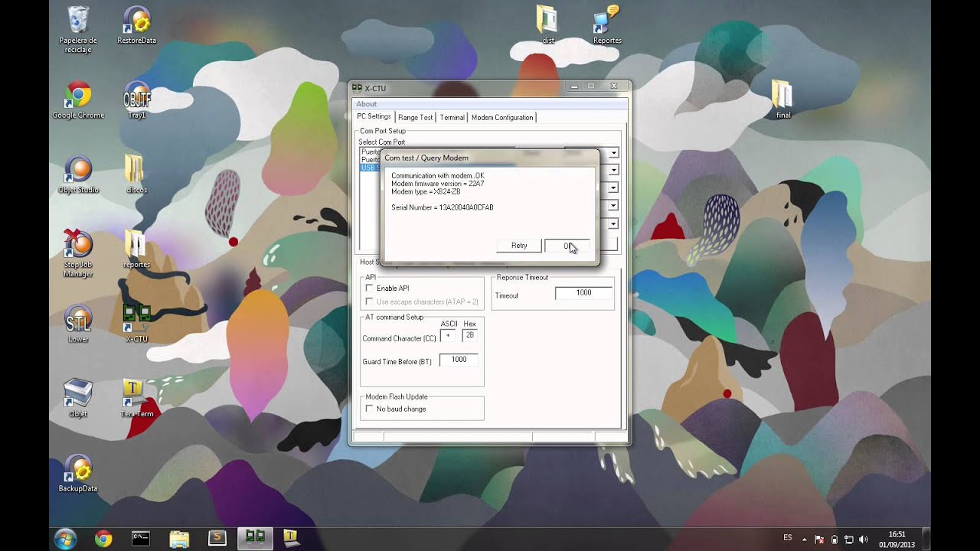The height and width of the screenshot is (551, 980).
Task: Open the reportes folder on desktop
Action: [136, 249]
